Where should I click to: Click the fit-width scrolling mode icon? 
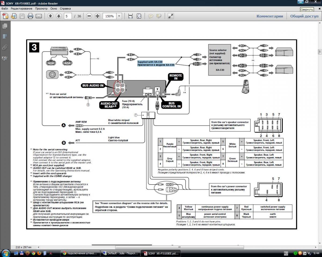[x=130, y=16]
